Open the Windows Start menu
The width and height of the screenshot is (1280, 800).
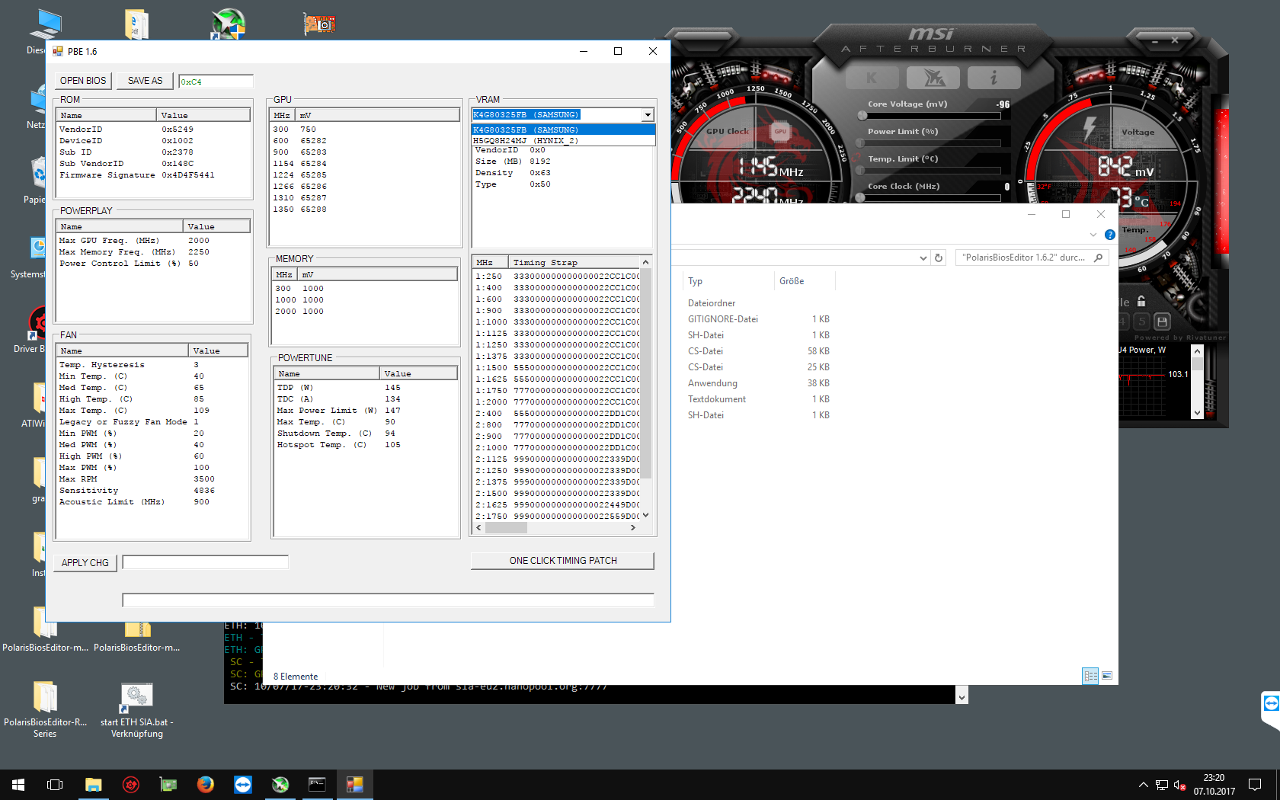(18, 785)
